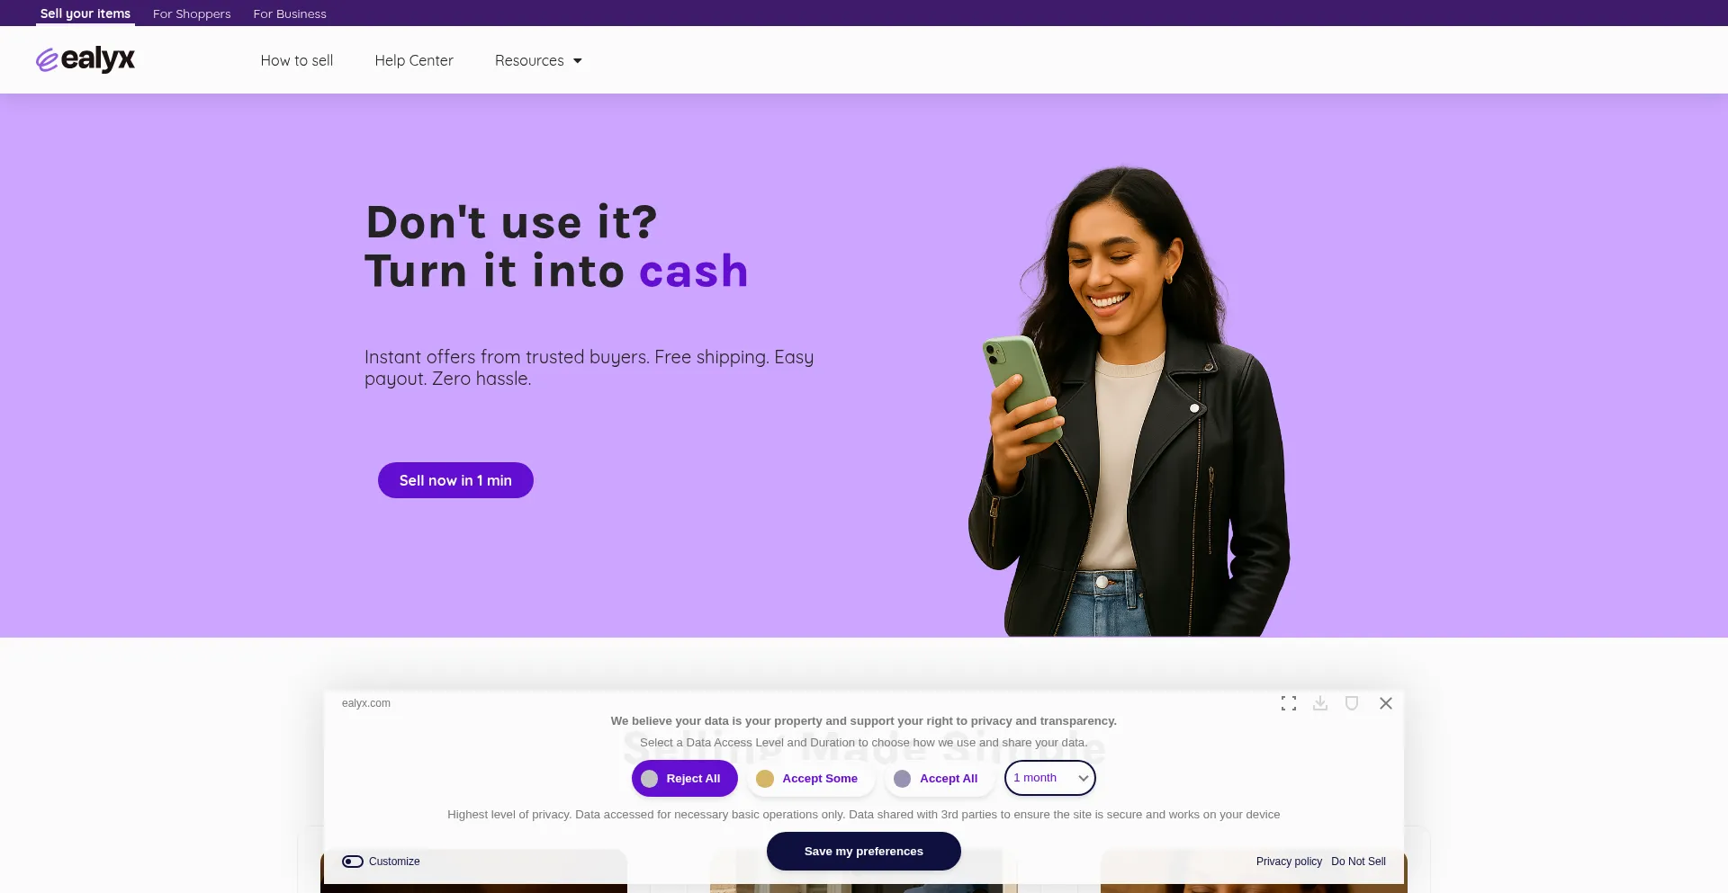Viewport: 1728px width, 893px height.
Task: Click the shield icon in consent banner
Action: (1352, 703)
